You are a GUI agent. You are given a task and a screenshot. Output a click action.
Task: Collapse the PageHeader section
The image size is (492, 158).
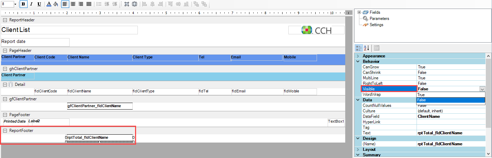(5, 50)
